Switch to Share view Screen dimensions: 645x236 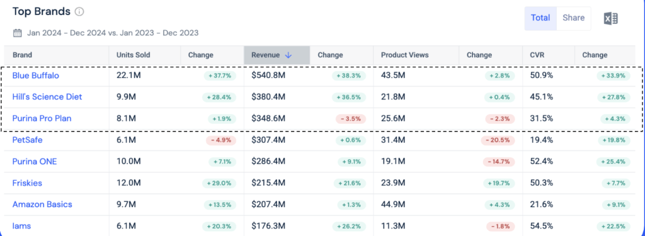573,18
